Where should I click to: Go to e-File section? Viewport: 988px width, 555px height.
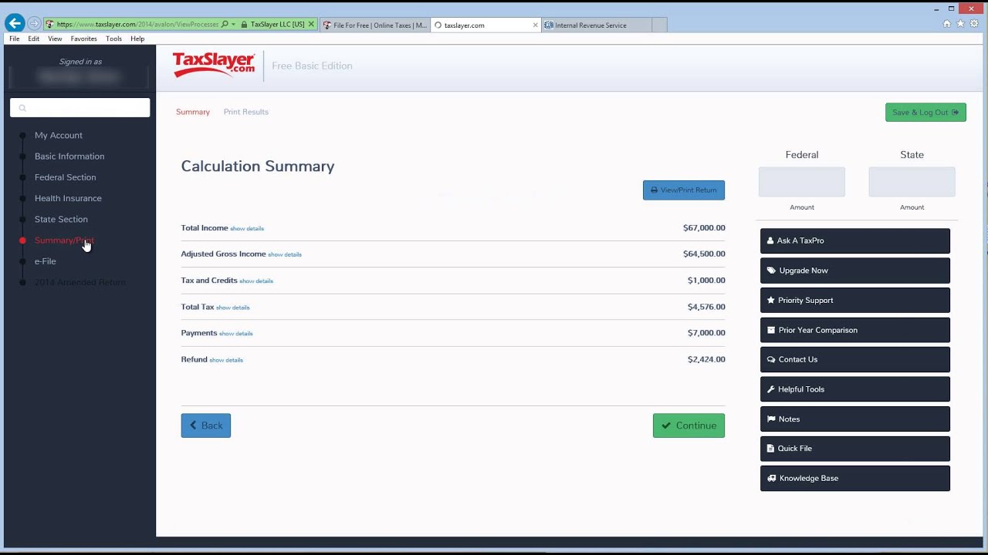tap(45, 261)
